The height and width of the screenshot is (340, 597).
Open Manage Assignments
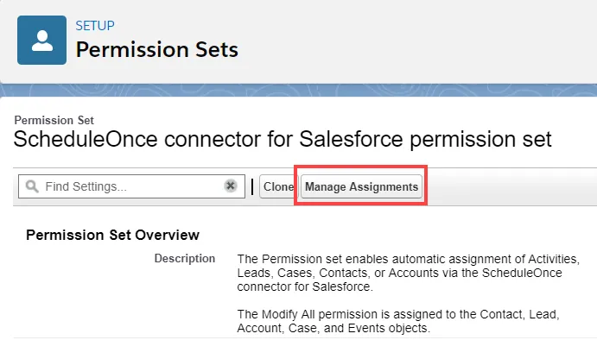[x=361, y=186]
